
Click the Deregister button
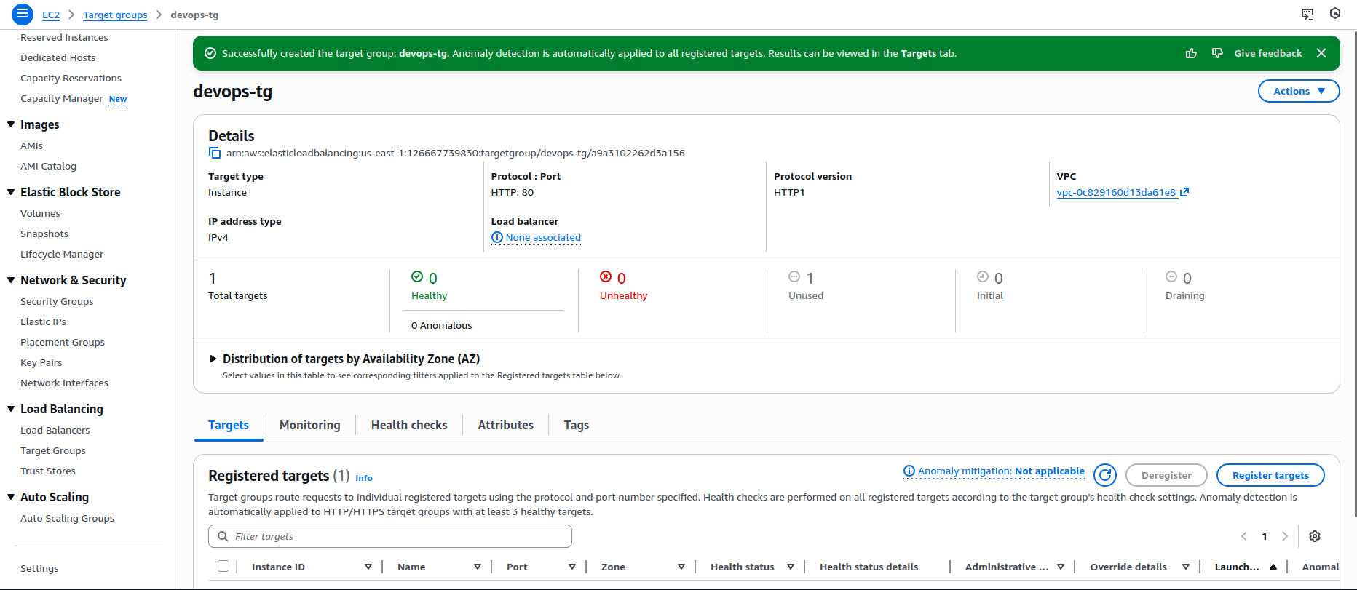1166,475
